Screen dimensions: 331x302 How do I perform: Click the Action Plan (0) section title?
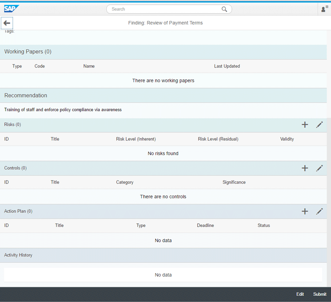click(18, 211)
